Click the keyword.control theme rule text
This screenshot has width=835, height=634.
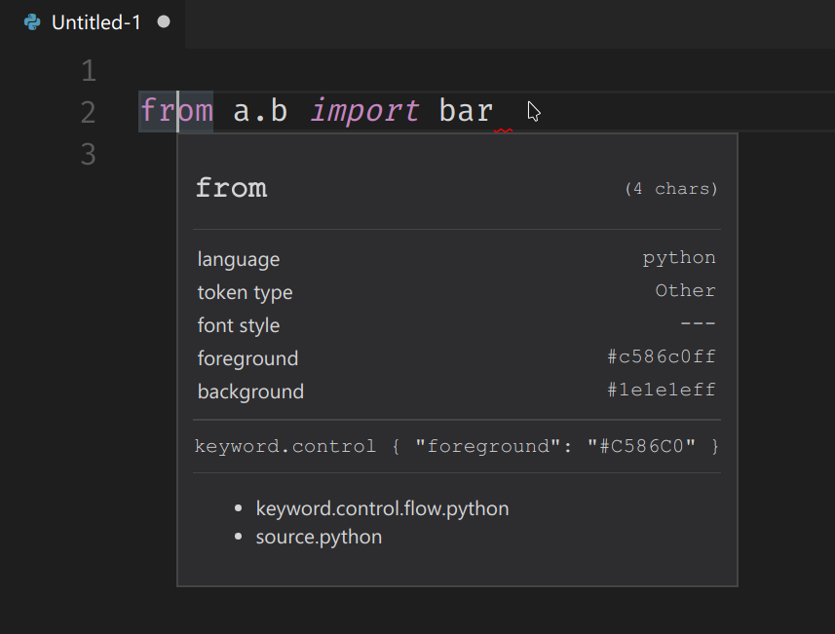pos(458,446)
